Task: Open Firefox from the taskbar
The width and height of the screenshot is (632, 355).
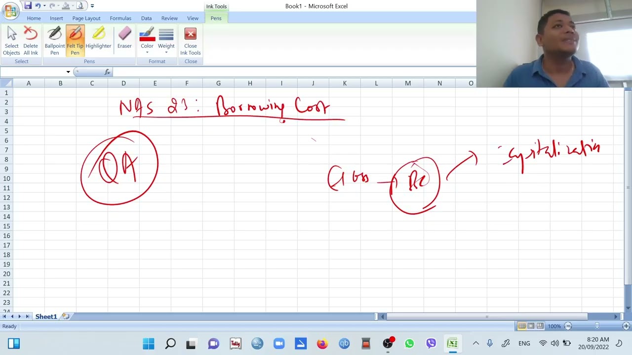Action: point(322,344)
